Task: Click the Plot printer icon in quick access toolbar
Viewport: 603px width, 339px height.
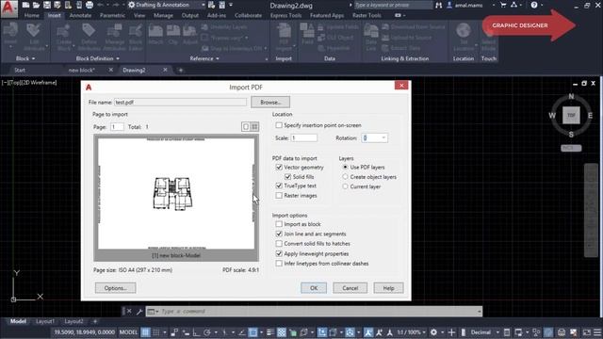Action: coord(90,5)
